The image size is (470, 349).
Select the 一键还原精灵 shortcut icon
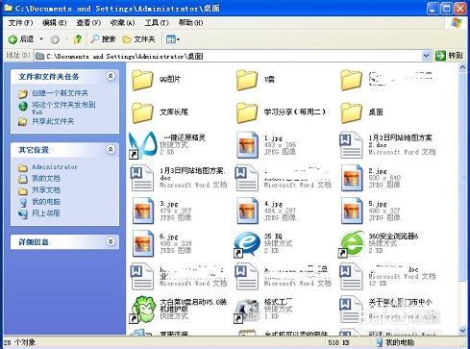coord(142,145)
